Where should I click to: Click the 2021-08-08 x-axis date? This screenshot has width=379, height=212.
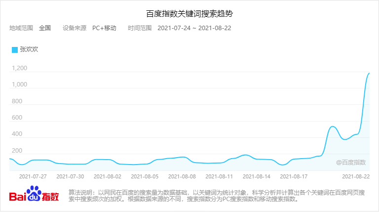(182, 177)
